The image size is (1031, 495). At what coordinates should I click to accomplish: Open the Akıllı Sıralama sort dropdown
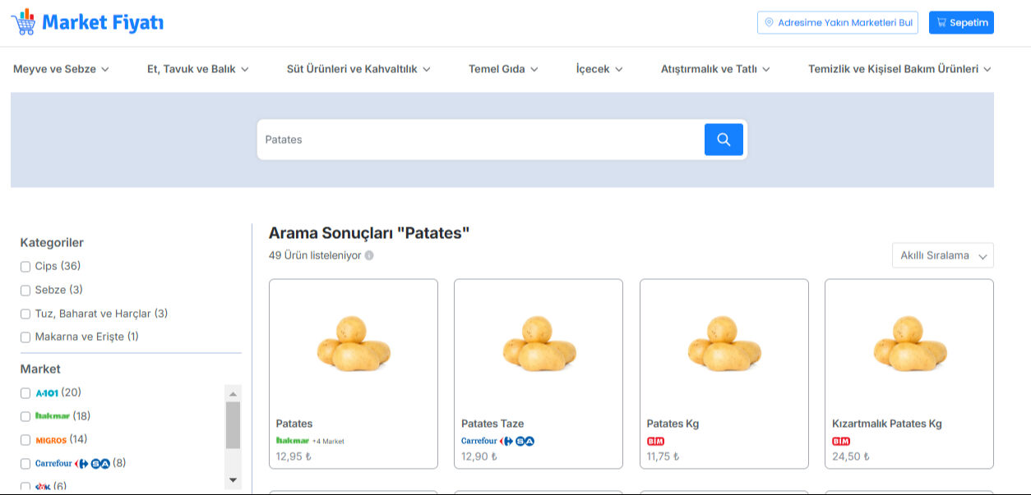(x=942, y=255)
